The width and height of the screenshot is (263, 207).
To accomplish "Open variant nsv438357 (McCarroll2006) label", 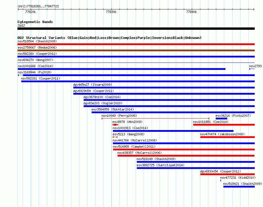I will [x=139, y=153].
